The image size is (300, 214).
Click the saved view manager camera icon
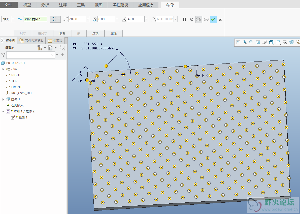285,43
